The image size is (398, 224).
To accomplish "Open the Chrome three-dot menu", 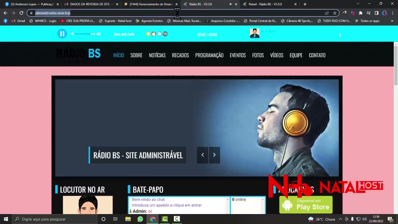I will point(393,13).
